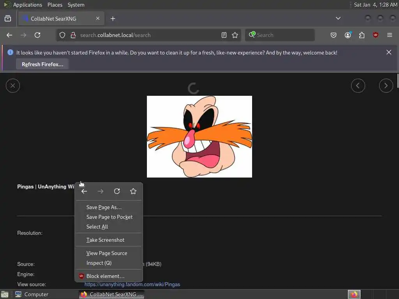The height and width of the screenshot is (299, 399).
Task: Open the Applications menu in the top panel
Action: [28, 5]
